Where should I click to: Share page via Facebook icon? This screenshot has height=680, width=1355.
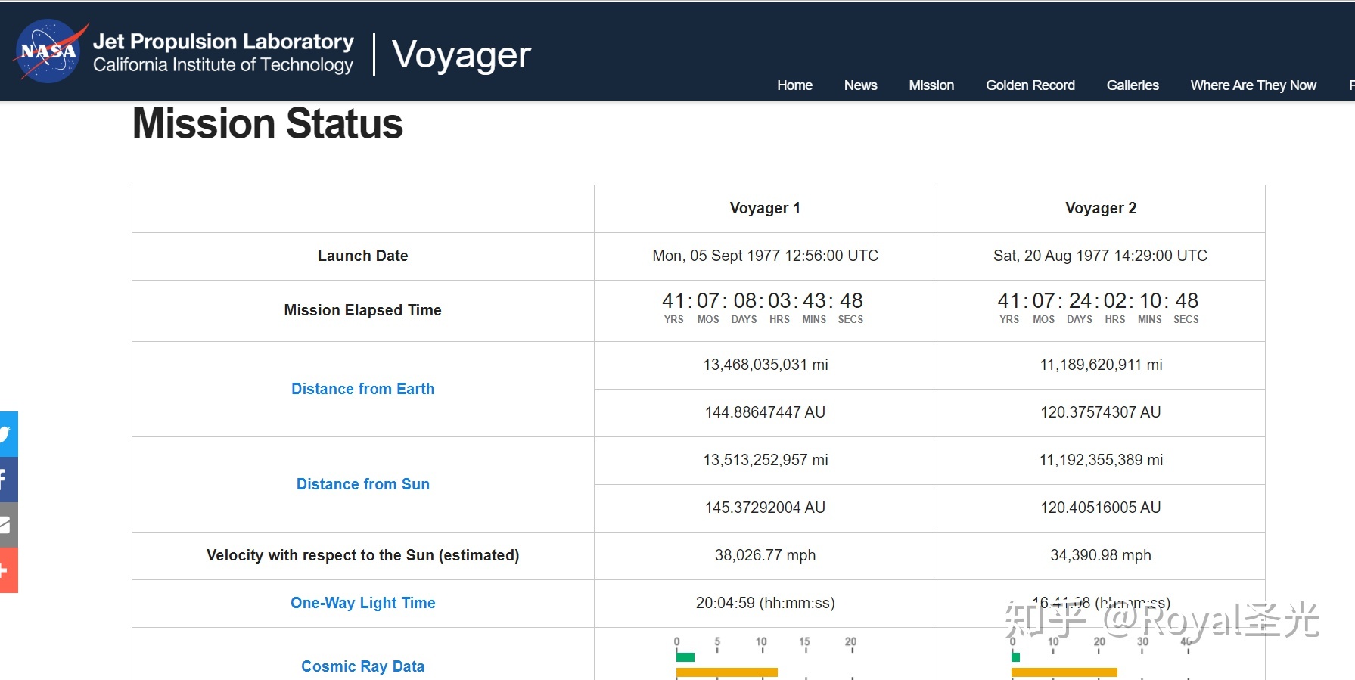8,480
